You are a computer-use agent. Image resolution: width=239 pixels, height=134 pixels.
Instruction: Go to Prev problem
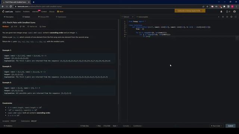[98, 126]
